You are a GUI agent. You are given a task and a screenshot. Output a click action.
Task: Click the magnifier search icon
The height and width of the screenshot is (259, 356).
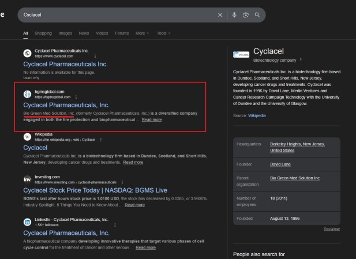pos(257,15)
